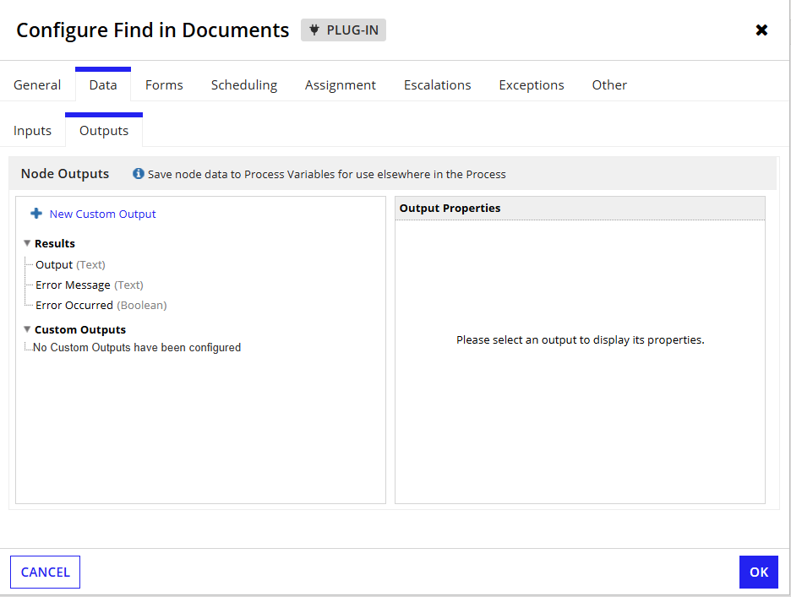Confirm changes with the OK button
The width and height of the screenshot is (791, 597).
[x=759, y=572]
